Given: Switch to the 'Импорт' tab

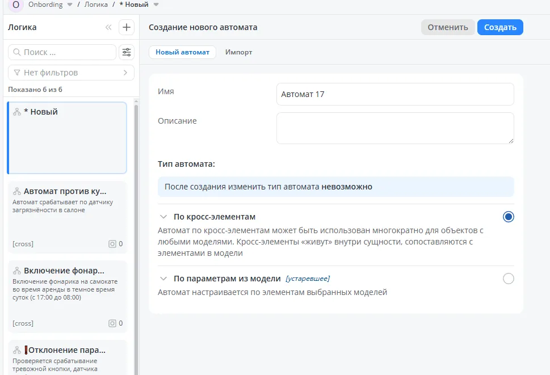Looking at the screenshot, I should pyautogui.click(x=238, y=52).
